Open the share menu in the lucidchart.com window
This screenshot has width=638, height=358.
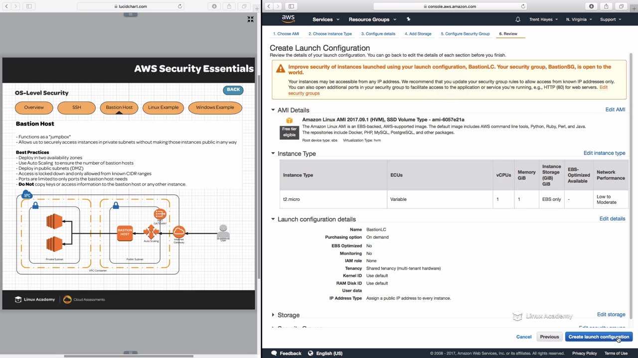point(229,6)
